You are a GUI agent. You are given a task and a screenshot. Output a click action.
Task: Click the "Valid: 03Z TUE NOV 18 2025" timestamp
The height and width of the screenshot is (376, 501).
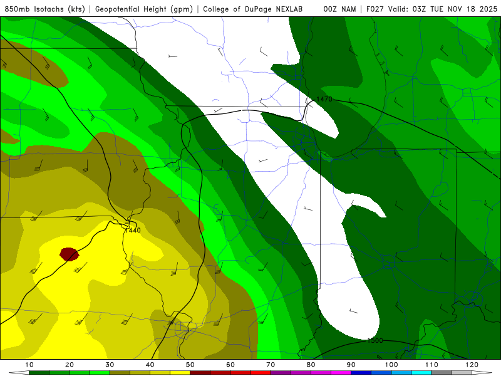pos(443,9)
